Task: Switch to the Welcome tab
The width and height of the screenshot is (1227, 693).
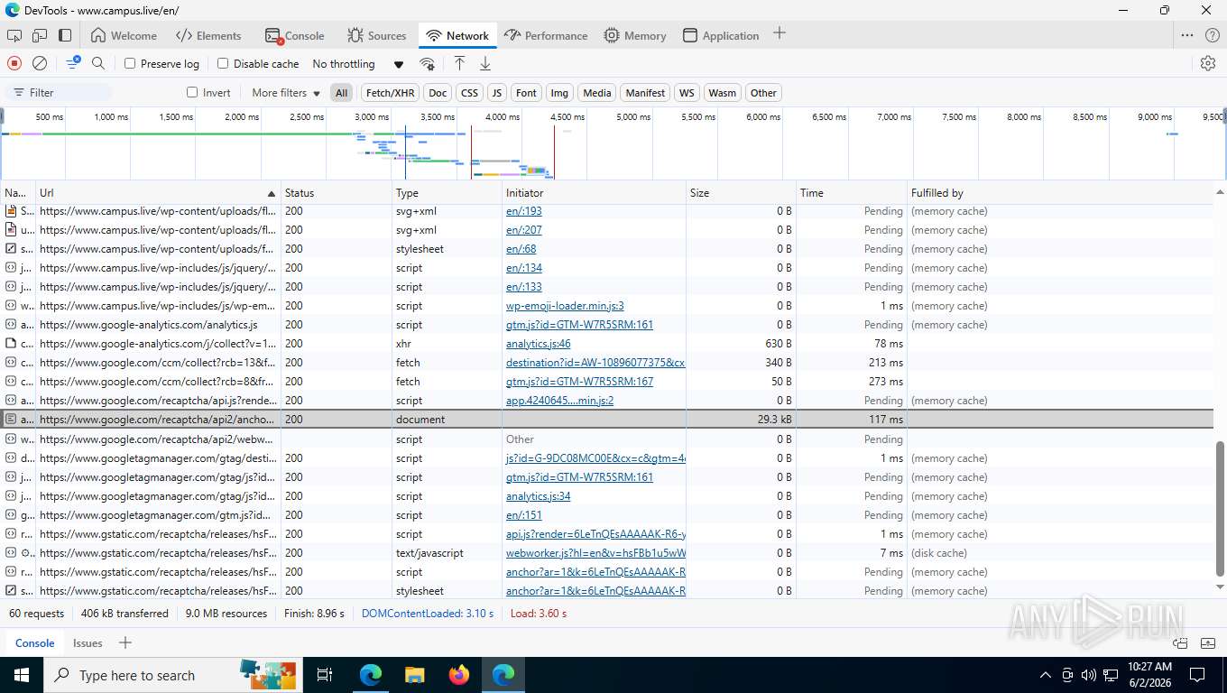Action: (x=124, y=36)
